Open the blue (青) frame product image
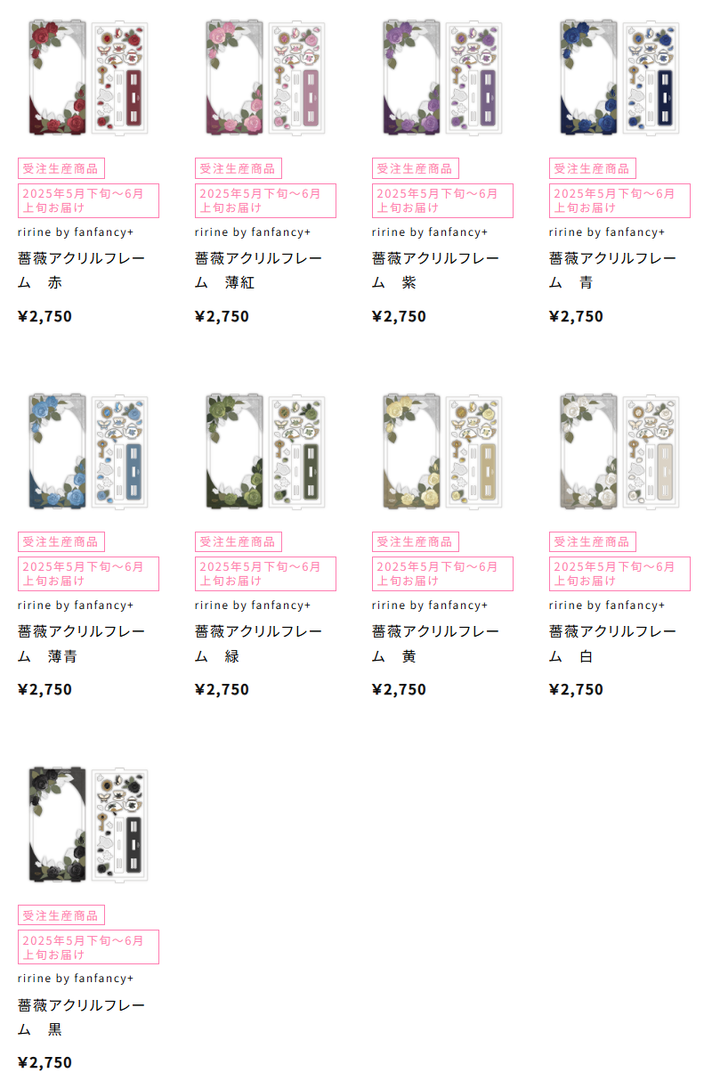Viewport: 704px width, 1089px height. click(x=619, y=77)
